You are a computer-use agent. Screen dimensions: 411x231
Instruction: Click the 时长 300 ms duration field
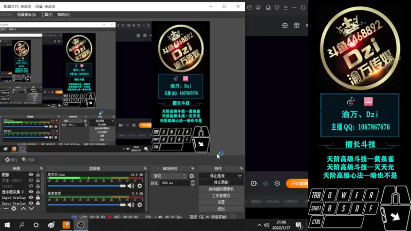click(x=174, y=183)
